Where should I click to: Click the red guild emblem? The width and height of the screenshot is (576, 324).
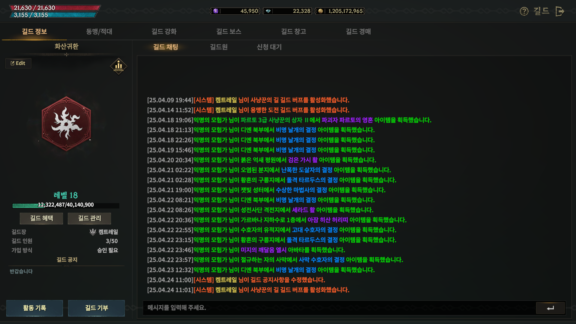66,124
